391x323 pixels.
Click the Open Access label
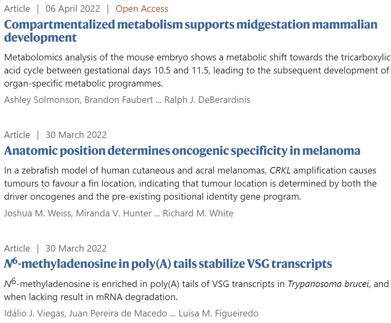point(142,9)
